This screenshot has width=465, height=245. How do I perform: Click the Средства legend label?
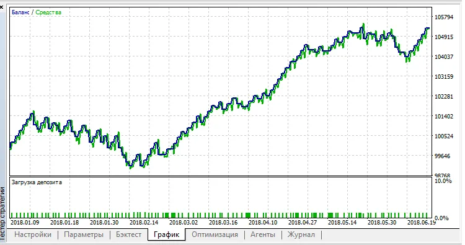[48, 12]
